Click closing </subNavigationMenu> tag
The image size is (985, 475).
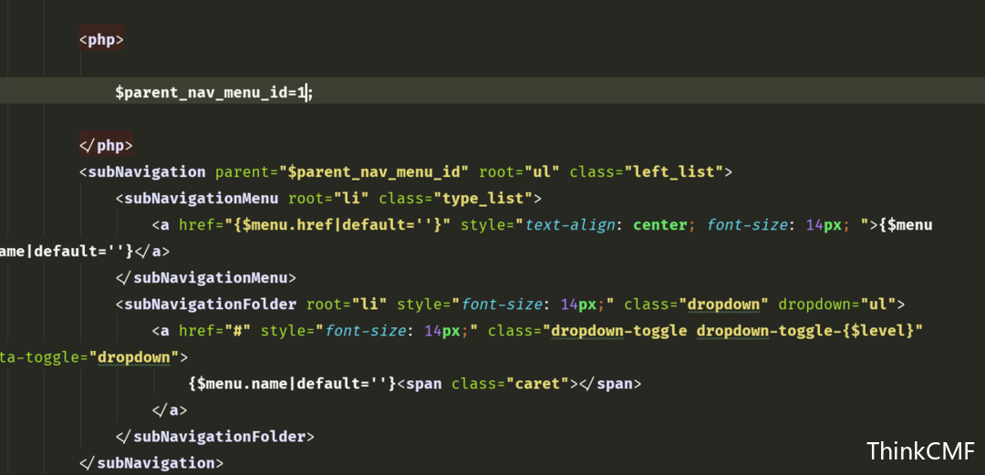coord(205,278)
